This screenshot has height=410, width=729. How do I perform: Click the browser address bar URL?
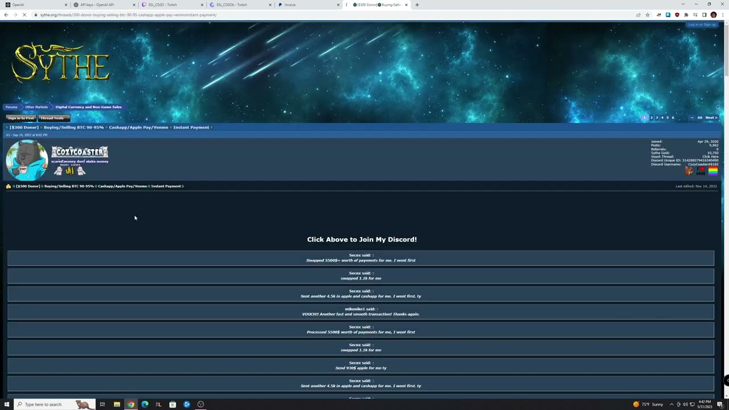pos(128,15)
